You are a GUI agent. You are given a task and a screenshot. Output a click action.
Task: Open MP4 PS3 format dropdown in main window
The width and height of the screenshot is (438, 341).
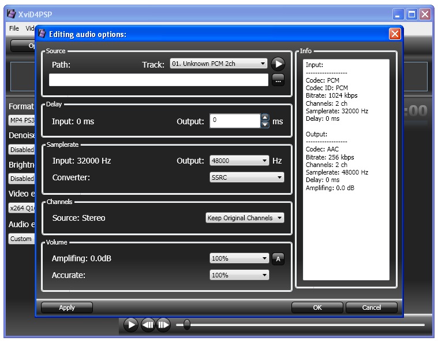(x=22, y=120)
